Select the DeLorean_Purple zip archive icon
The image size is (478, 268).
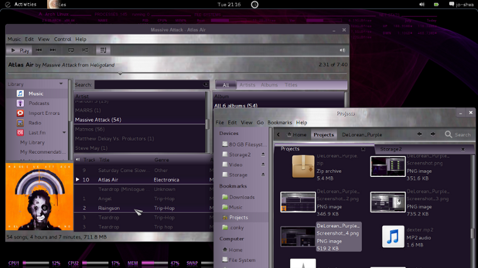(x=303, y=166)
